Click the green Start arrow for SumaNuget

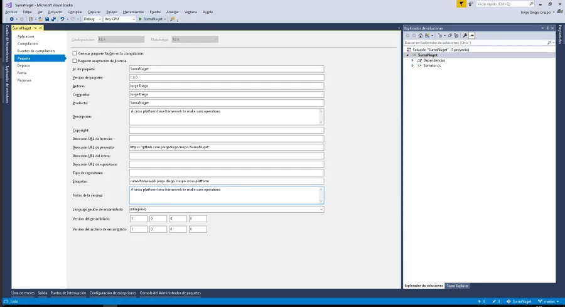pyautogui.click(x=140, y=19)
